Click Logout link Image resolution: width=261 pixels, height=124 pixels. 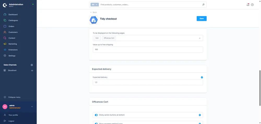[x=11, y=121]
